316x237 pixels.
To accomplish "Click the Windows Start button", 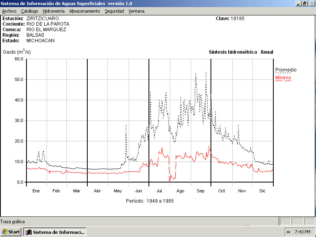I will 11,232.
